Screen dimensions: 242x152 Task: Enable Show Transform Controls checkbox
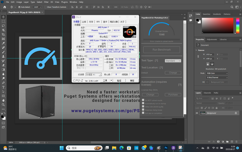pos(46,7)
